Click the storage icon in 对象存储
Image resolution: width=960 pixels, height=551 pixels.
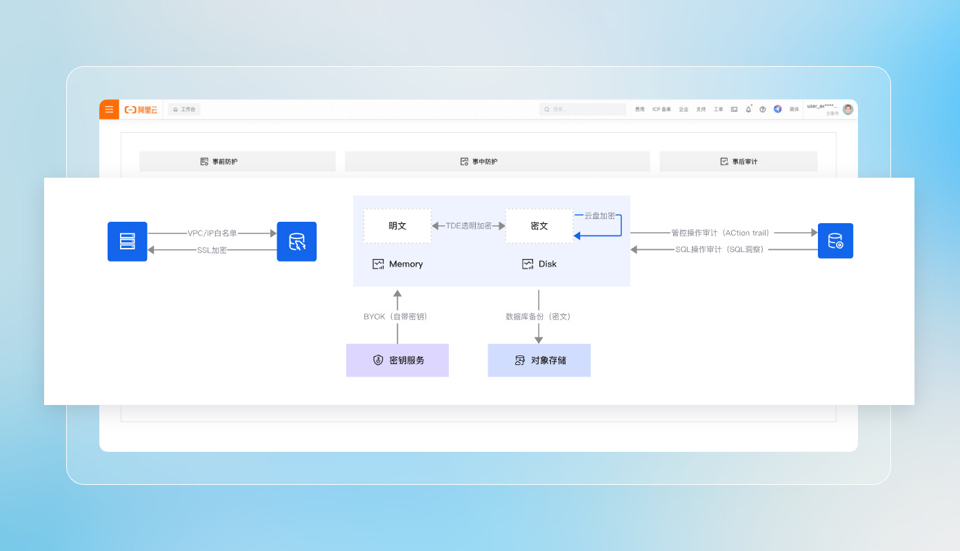coord(520,360)
